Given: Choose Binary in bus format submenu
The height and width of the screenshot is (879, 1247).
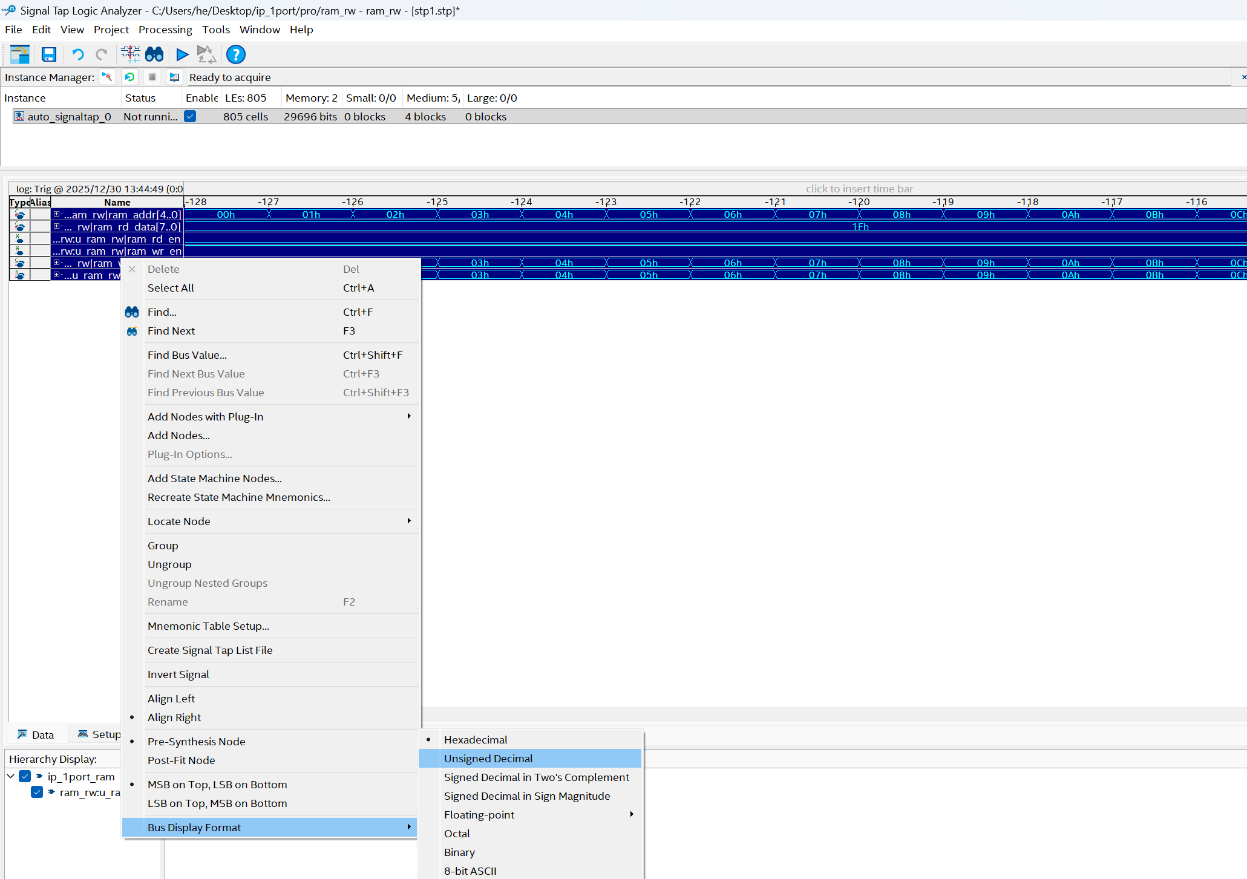Looking at the screenshot, I should click(459, 852).
